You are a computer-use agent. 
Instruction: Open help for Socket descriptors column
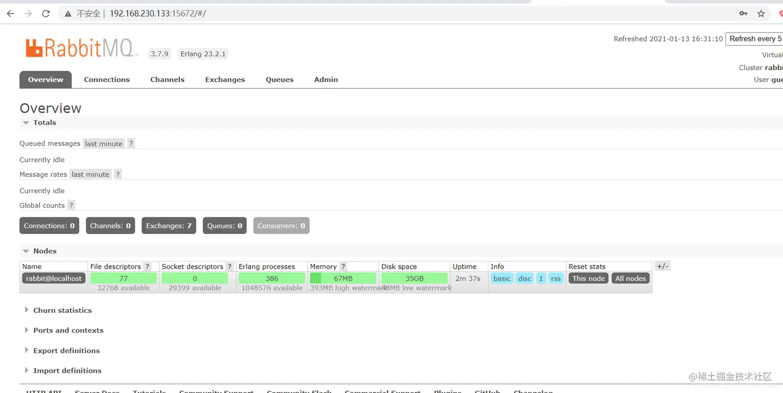coord(229,266)
